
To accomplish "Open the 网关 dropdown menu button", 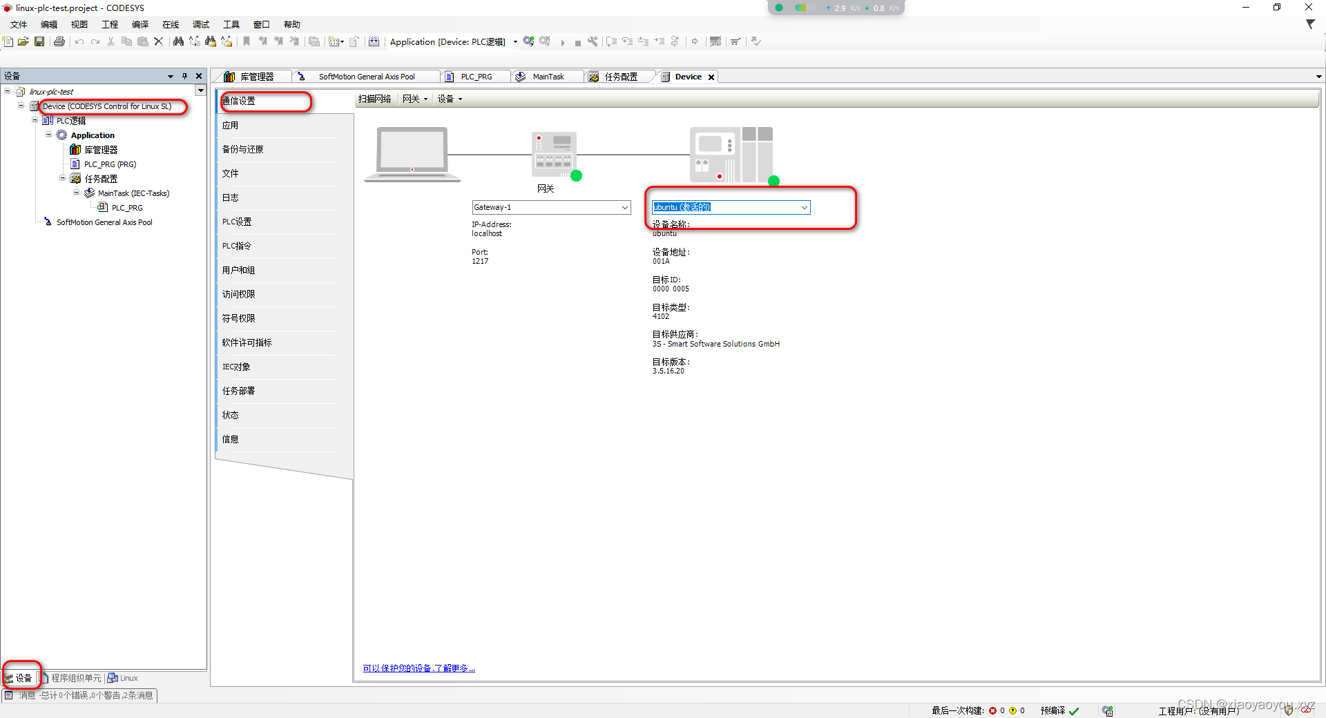I will (x=415, y=99).
